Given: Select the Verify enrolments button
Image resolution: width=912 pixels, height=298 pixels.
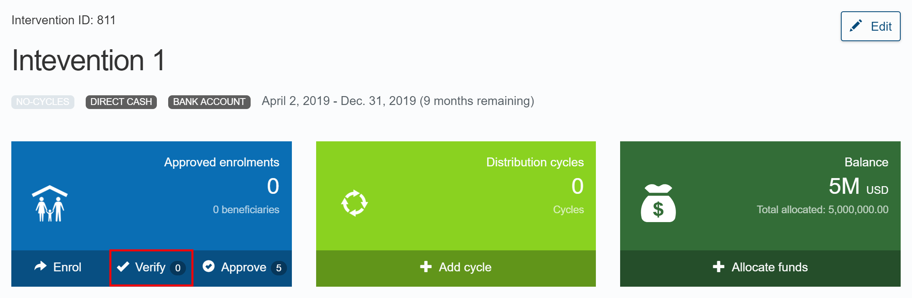Looking at the screenshot, I should 150,267.
